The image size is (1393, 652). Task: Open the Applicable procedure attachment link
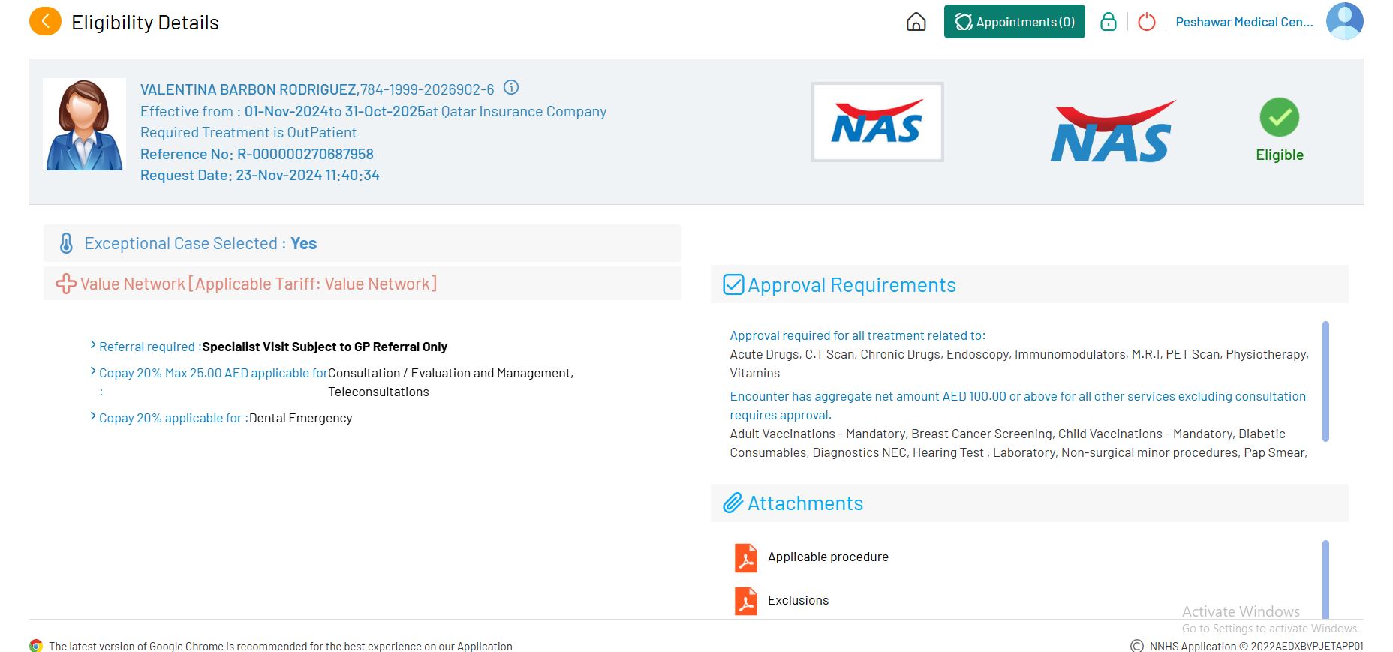pyautogui.click(x=828, y=557)
